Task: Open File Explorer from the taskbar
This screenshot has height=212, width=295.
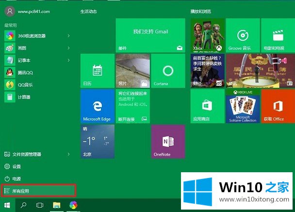Action: (56, 205)
